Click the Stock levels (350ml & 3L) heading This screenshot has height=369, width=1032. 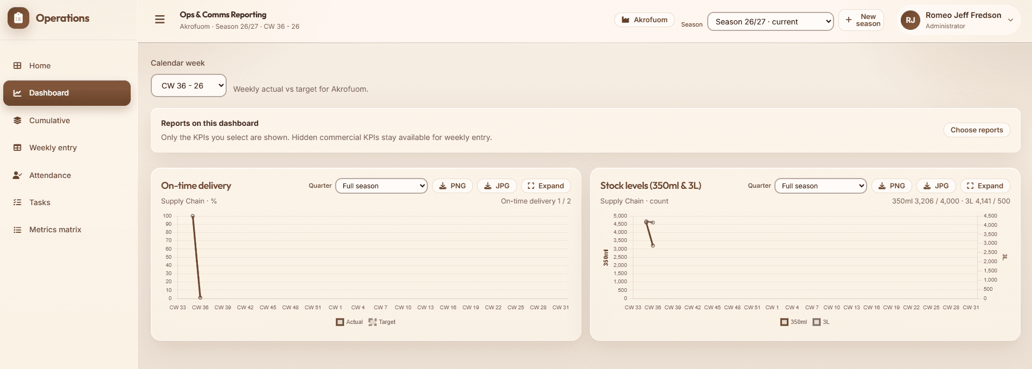pyautogui.click(x=651, y=186)
